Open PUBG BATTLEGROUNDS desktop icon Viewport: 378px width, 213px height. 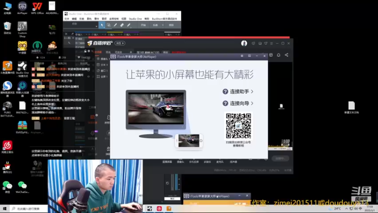[7, 109]
